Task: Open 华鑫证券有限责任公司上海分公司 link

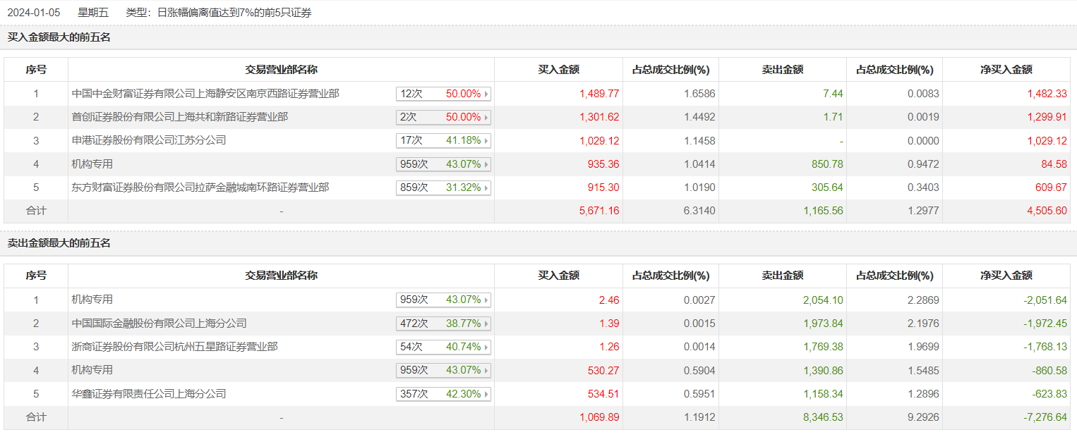Action: click(149, 394)
